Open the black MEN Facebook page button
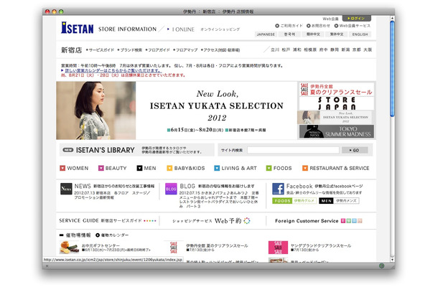The height and width of the screenshot is (287, 438). pyautogui.click(x=339, y=201)
